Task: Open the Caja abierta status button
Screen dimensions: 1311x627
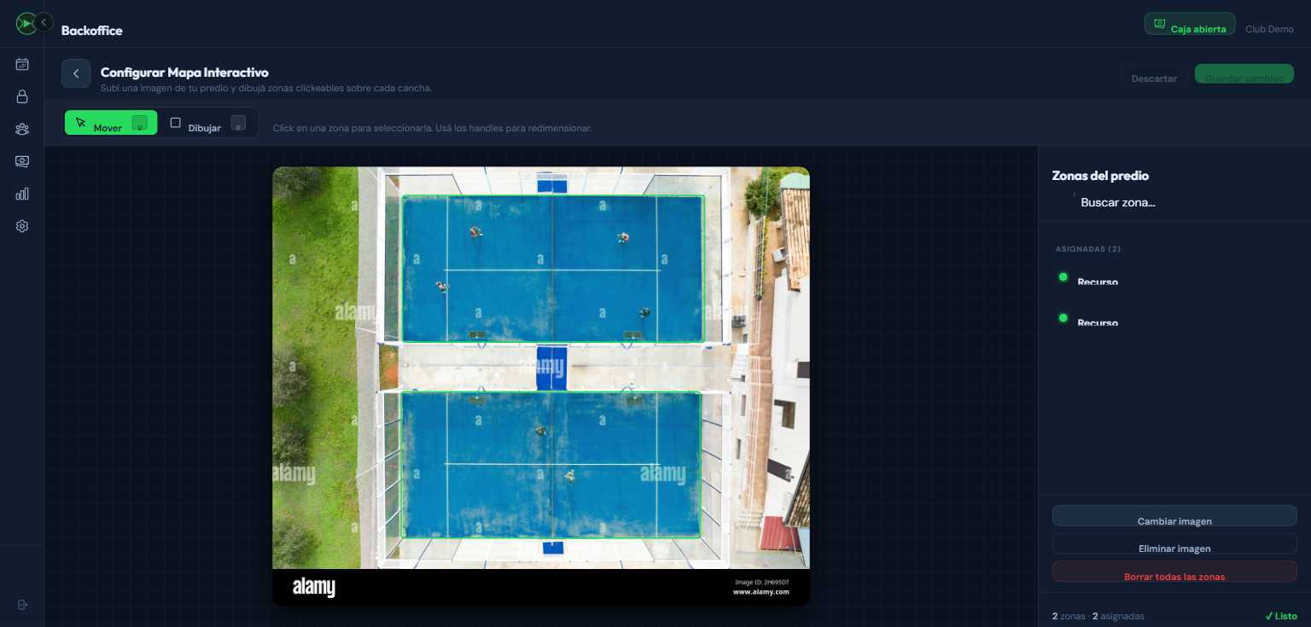Action: pyautogui.click(x=1190, y=24)
